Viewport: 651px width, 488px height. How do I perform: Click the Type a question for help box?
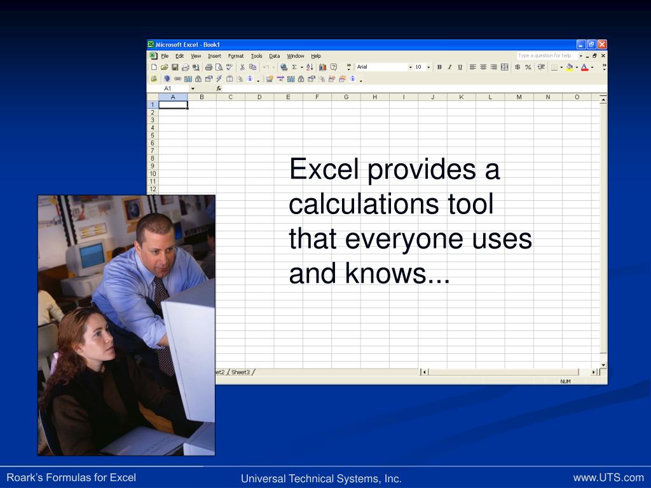tap(547, 56)
